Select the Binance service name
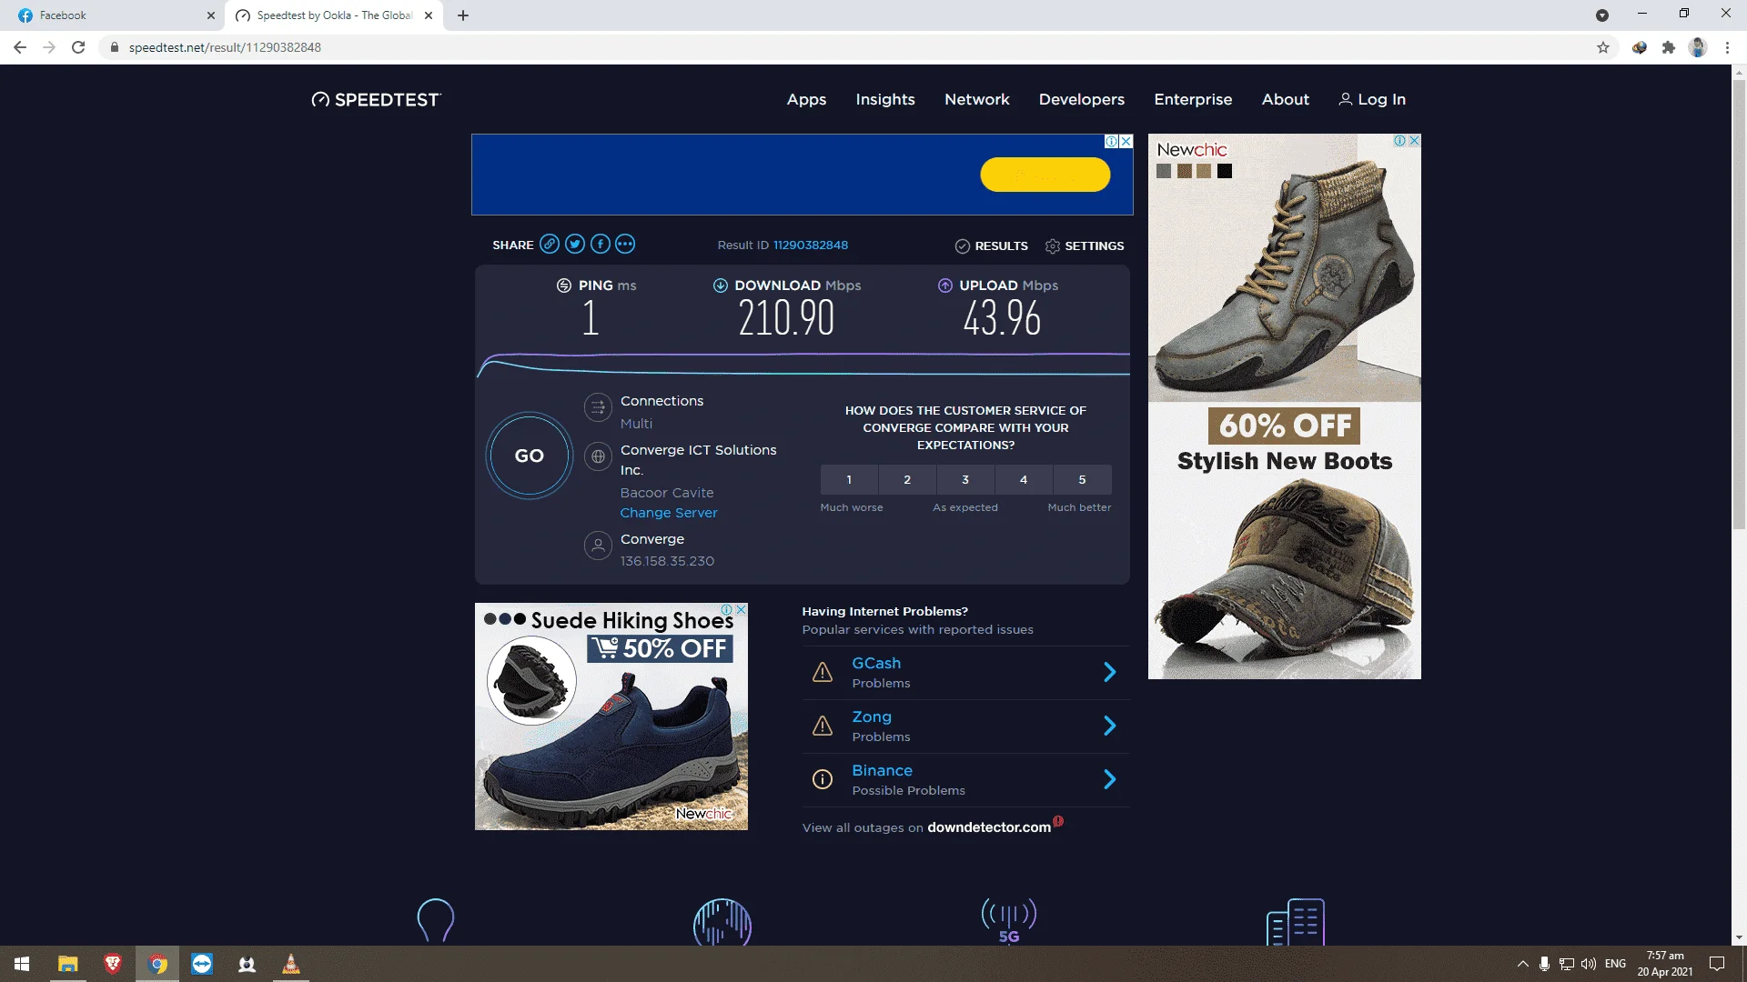The height and width of the screenshot is (982, 1747). coord(882,770)
